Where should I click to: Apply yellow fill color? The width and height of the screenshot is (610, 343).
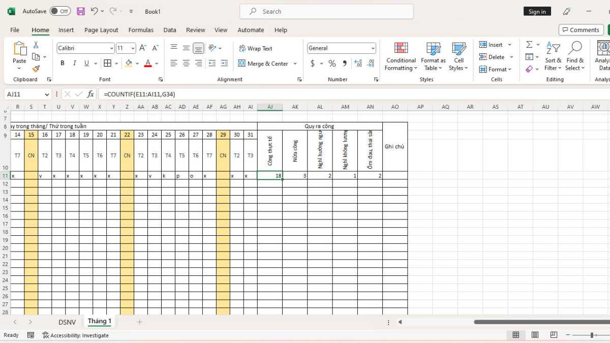click(x=129, y=64)
